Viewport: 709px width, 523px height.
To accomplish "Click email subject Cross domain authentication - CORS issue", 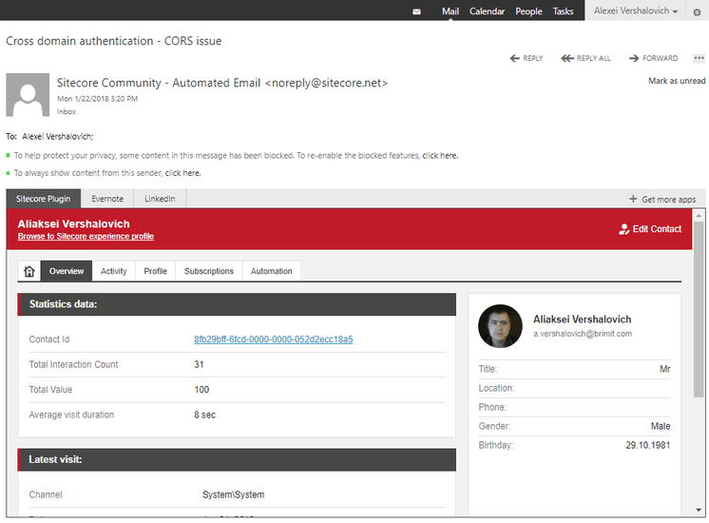I will [113, 41].
